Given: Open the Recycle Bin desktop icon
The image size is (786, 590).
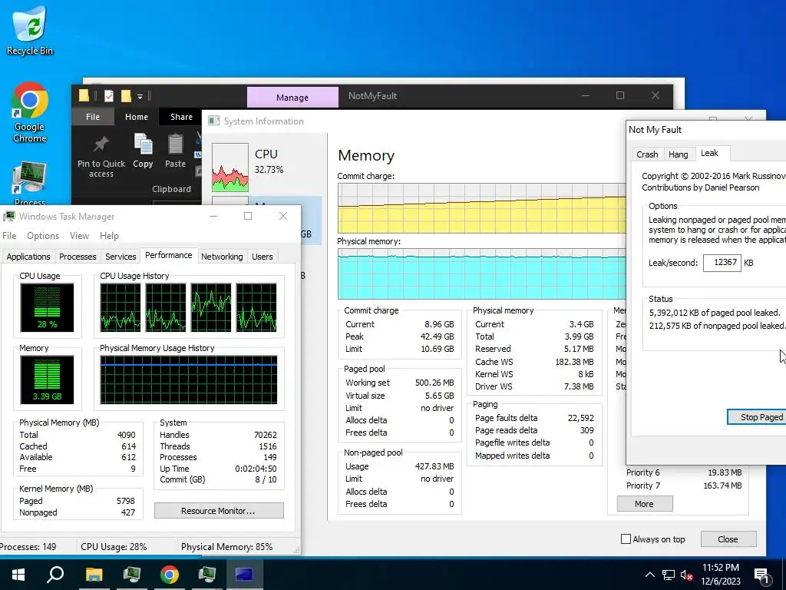Looking at the screenshot, I should (30, 30).
